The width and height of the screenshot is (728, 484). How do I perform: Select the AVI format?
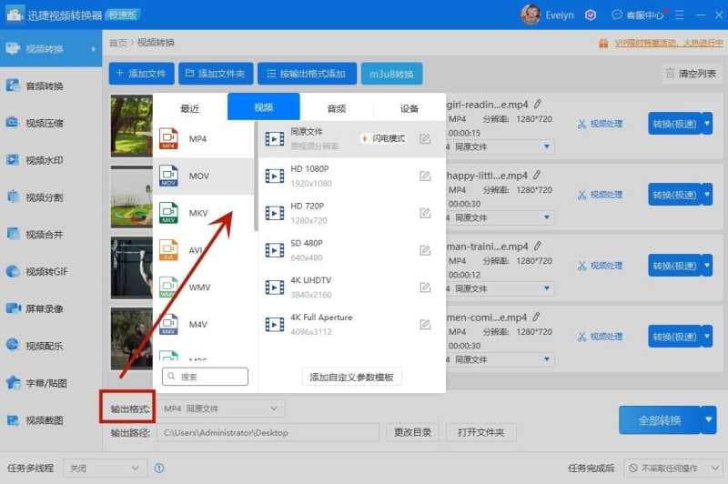203,250
